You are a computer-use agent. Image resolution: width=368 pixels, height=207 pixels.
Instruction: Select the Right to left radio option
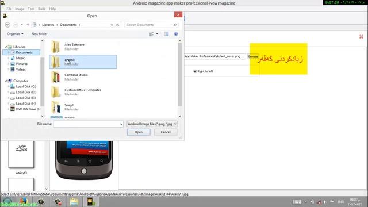pyautogui.click(x=203, y=71)
